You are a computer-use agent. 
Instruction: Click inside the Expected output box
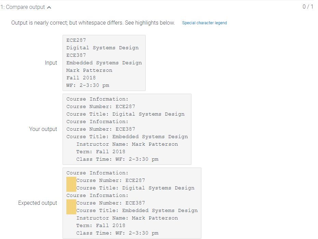132,203
